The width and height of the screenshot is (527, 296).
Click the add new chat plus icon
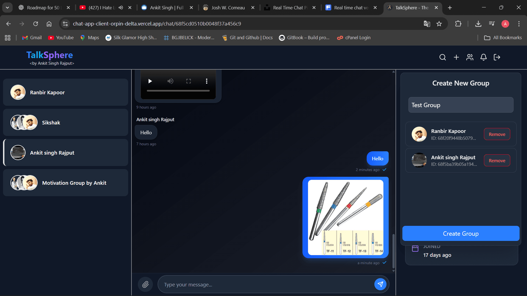pos(456,57)
